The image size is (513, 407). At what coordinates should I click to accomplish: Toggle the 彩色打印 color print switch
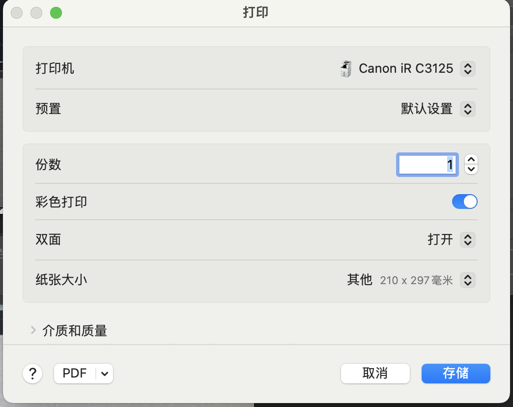tap(464, 202)
